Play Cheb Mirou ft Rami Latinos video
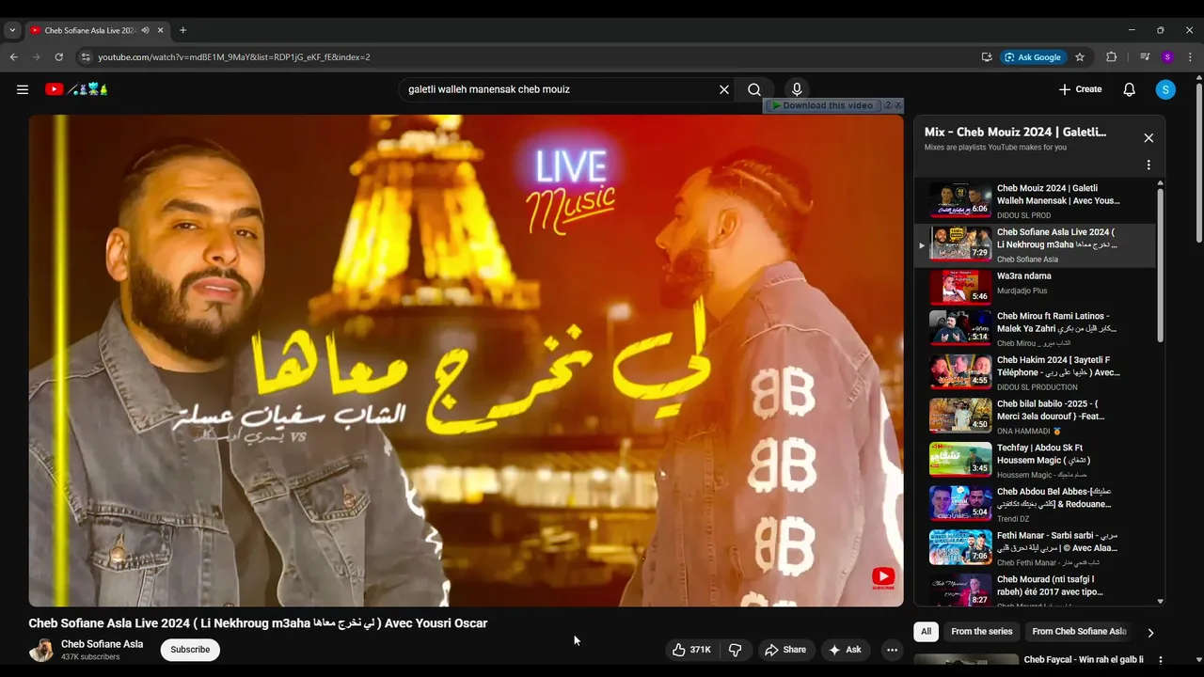1204x677 pixels. (x=1035, y=329)
